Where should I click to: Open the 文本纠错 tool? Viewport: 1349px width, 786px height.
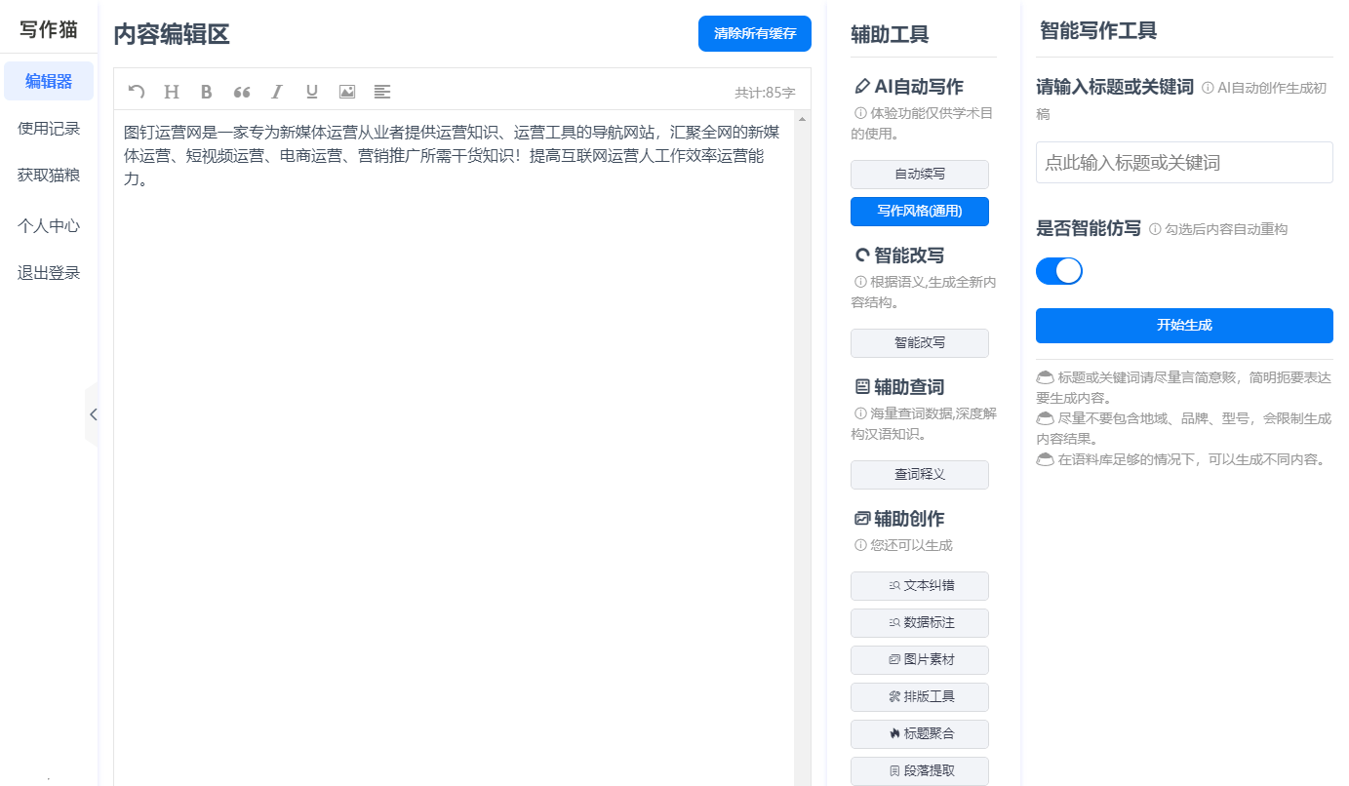[919, 586]
